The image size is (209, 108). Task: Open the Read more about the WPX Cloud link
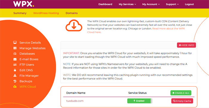click(x=136, y=30)
